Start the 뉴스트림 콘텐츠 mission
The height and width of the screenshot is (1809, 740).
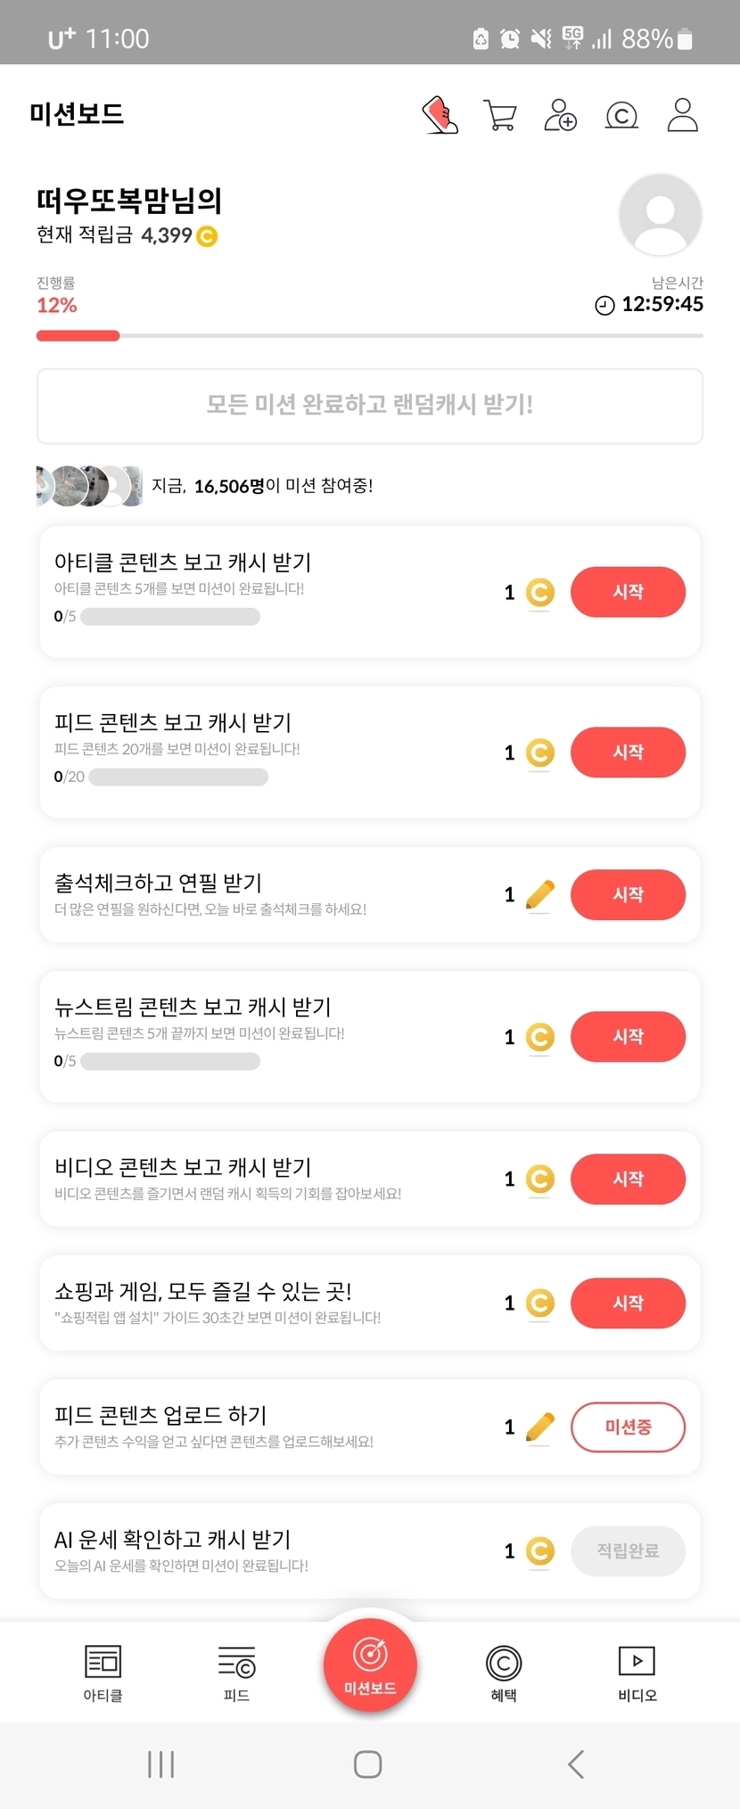tap(628, 1037)
